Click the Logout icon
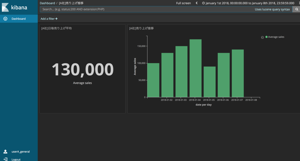The image size is (300, 161). click(5, 159)
